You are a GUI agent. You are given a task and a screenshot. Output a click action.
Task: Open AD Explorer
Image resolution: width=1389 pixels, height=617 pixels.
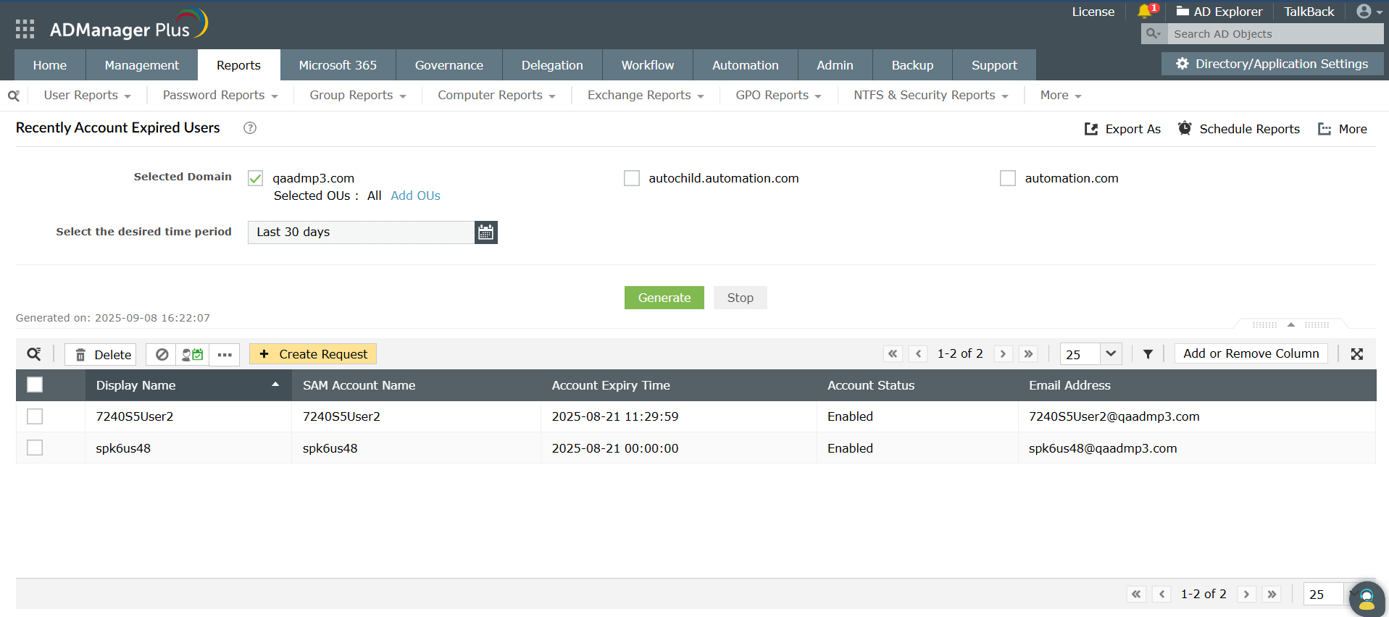tap(1219, 12)
